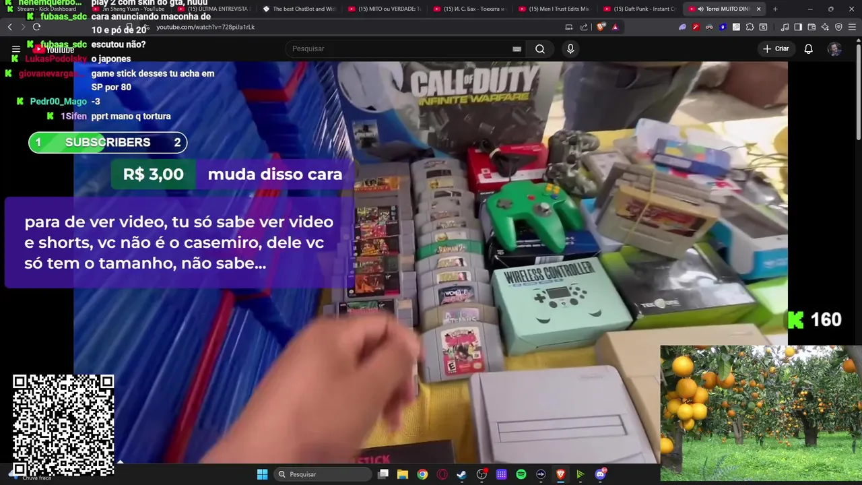Open the Brave main menu hamburger icon
Viewport: 862px width, 485px height.
(852, 27)
